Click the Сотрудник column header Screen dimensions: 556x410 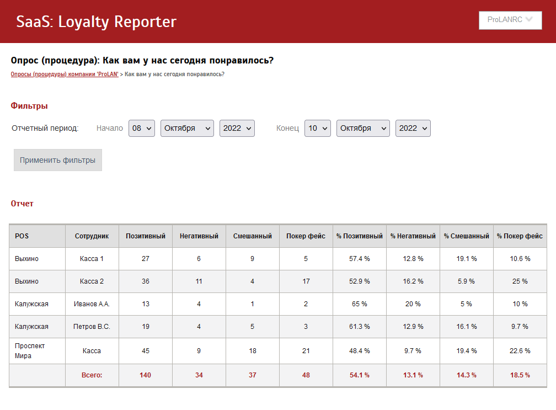[92, 236]
